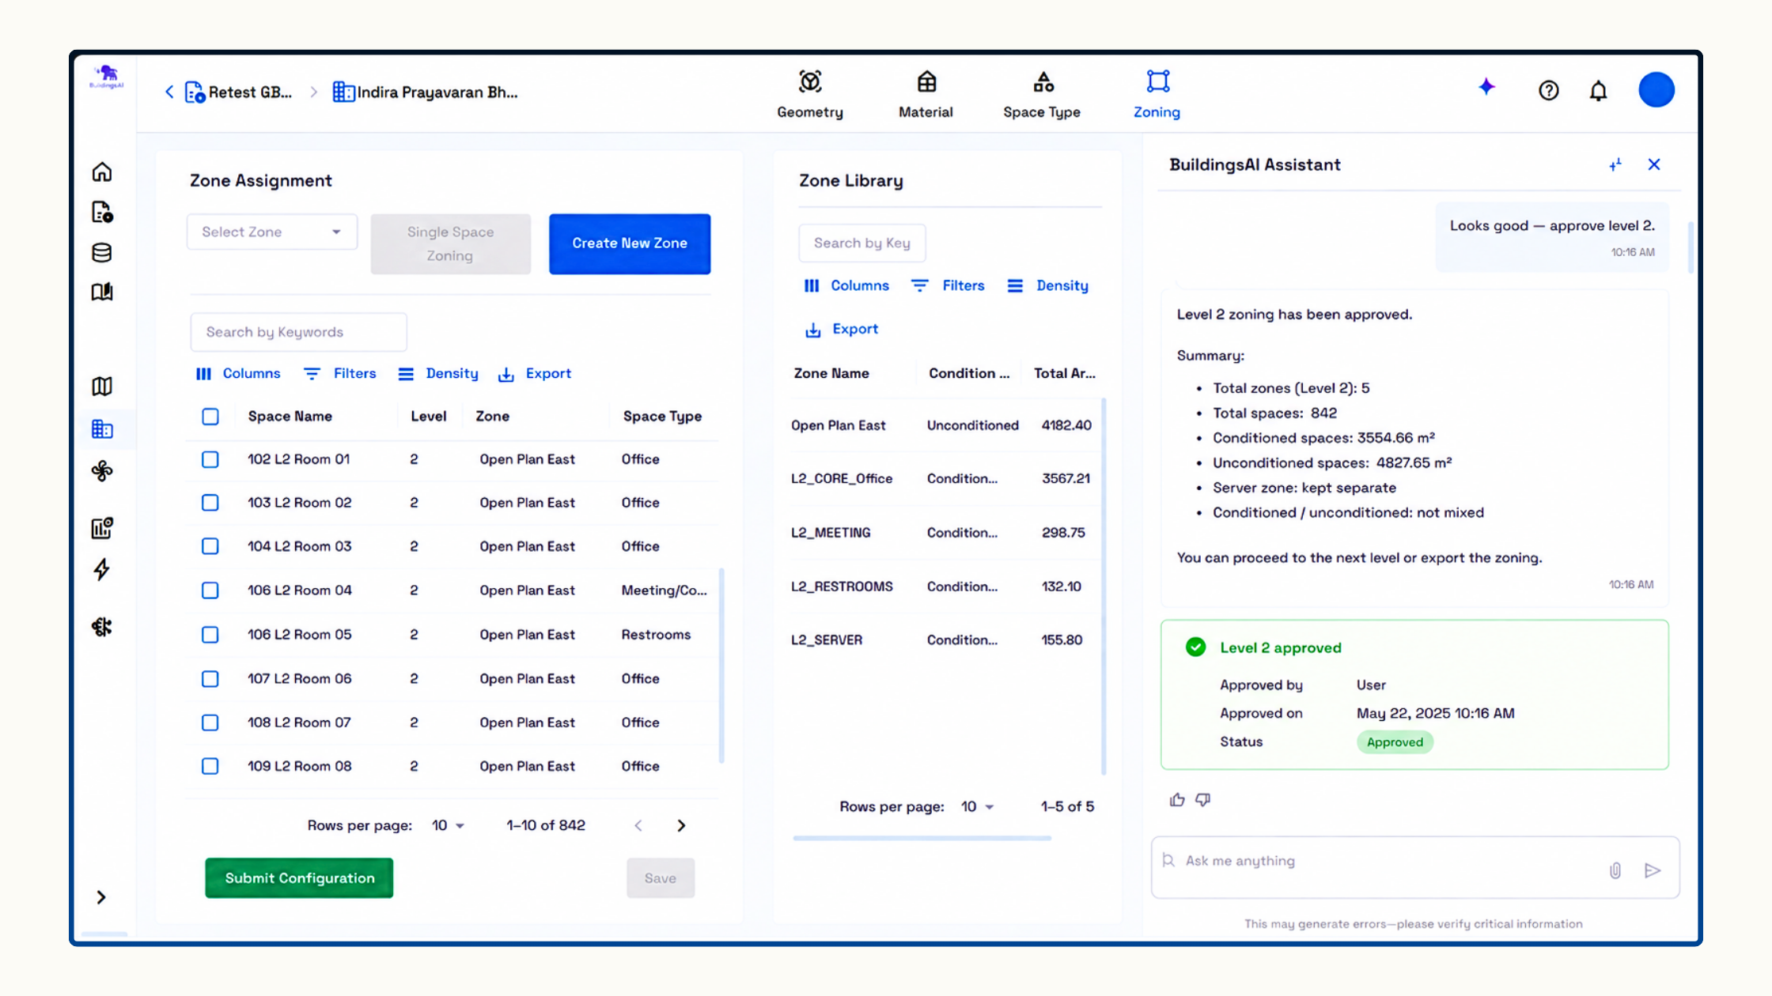Open the fan HVAC sidebar icon

click(102, 471)
